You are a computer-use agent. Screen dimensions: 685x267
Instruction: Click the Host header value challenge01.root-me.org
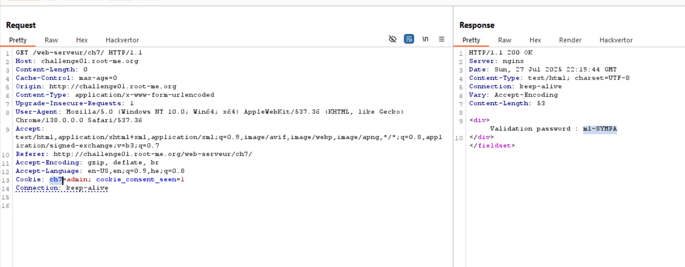(x=90, y=61)
